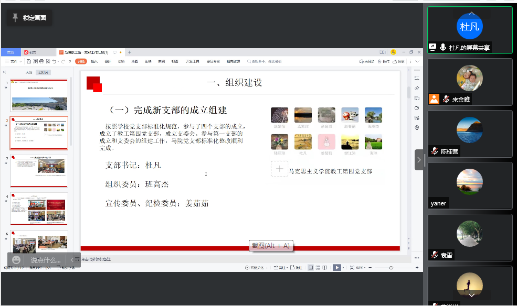Toggle muted microphone on 袁雷 tile

pos(435,255)
